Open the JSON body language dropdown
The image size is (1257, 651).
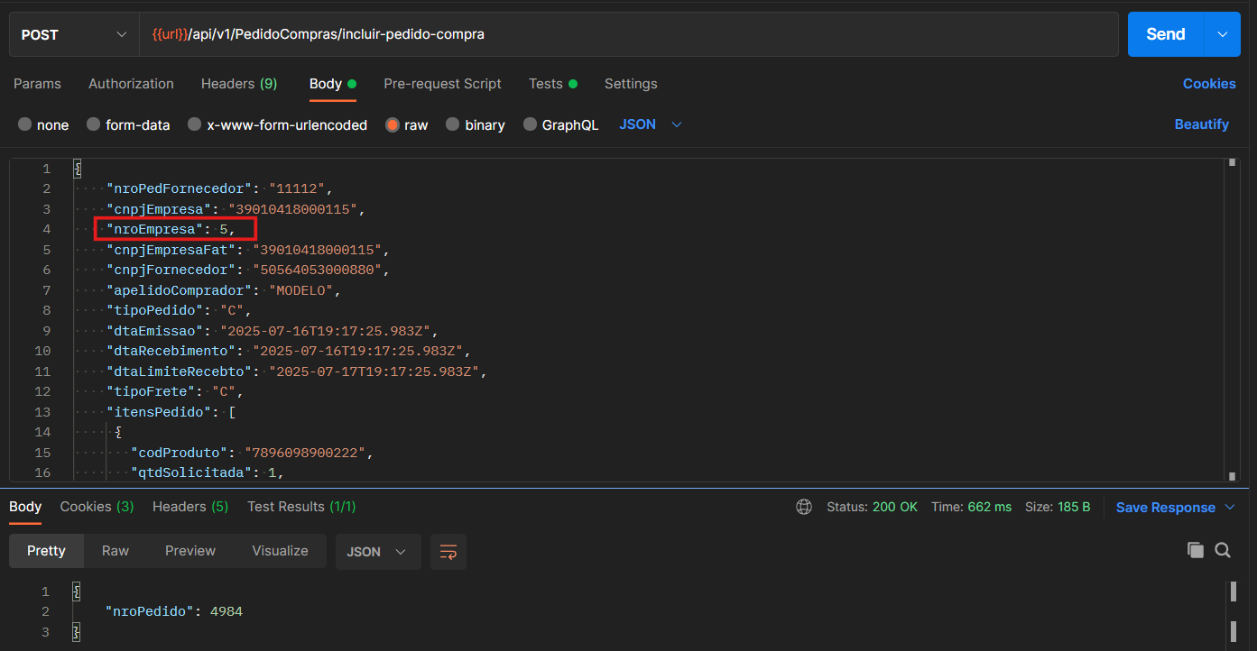[x=650, y=124]
